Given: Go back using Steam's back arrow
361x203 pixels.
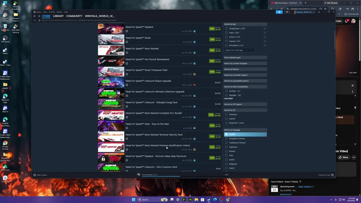Looking at the screenshot, I should (34, 16).
